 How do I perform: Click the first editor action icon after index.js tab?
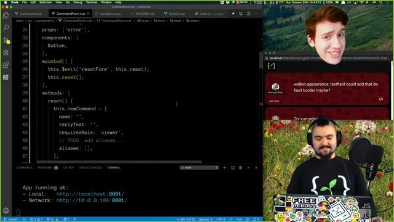click(x=233, y=14)
